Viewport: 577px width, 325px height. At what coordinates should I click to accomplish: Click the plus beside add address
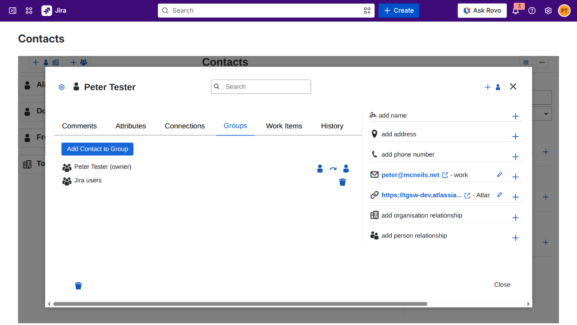click(516, 137)
